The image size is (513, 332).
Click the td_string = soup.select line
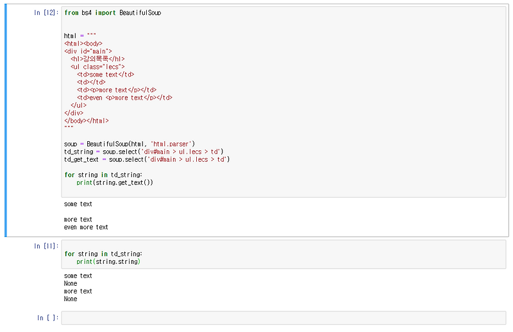coord(143,151)
